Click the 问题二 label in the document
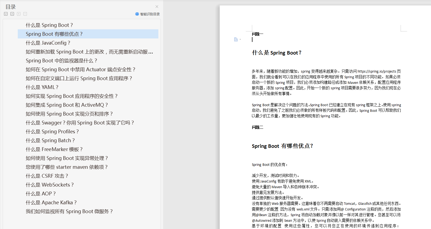 [x=258, y=127]
